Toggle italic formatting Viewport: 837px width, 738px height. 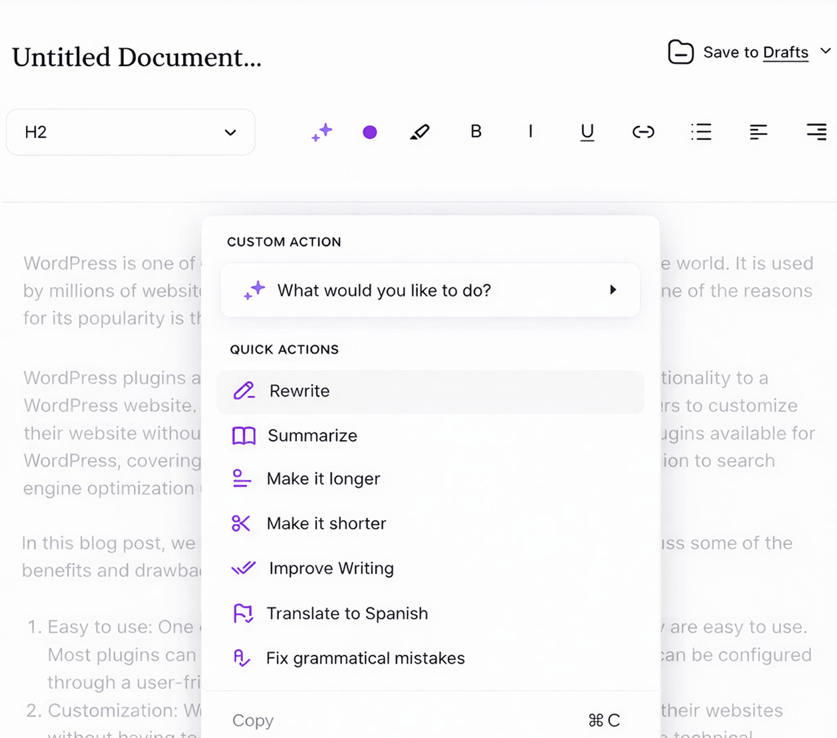tap(530, 132)
